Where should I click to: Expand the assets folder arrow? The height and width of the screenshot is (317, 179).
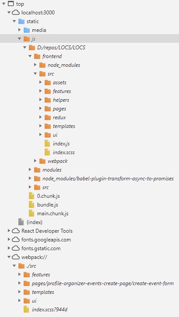(41, 82)
